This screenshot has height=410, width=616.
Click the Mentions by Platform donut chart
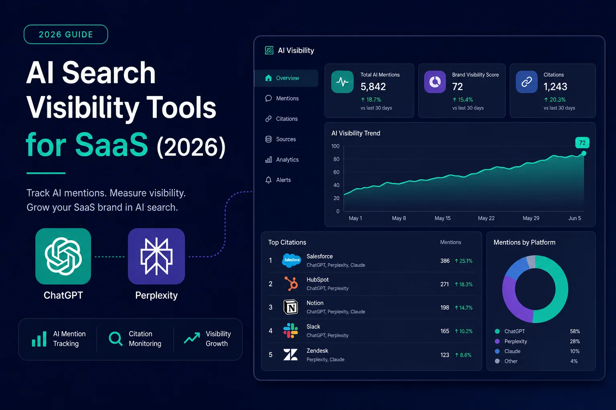coord(535,289)
